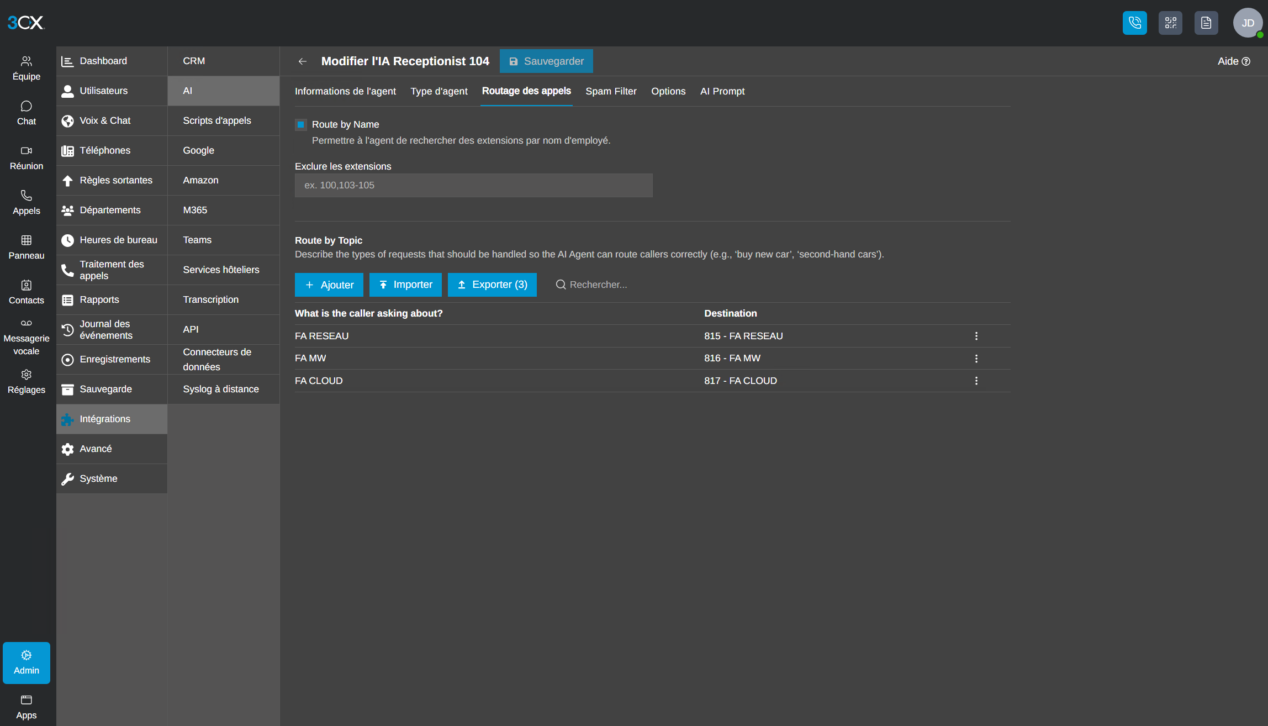This screenshot has height=726, width=1268.
Task: Open Rapports in admin menu
Action: pyautogui.click(x=112, y=300)
